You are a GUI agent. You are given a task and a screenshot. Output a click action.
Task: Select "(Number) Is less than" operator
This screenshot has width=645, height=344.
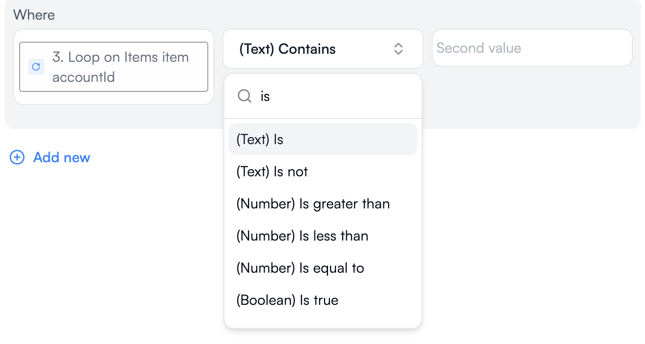(302, 236)
